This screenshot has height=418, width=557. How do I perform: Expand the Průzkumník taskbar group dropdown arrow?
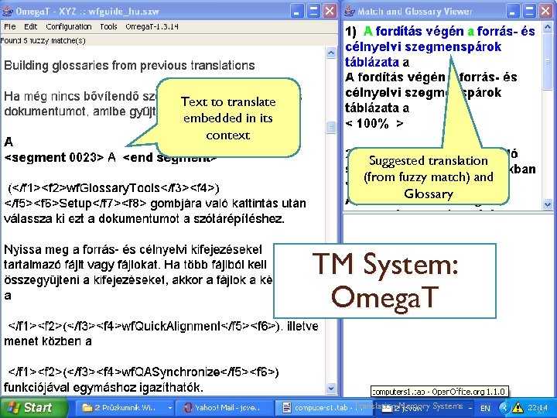[169, 408]
